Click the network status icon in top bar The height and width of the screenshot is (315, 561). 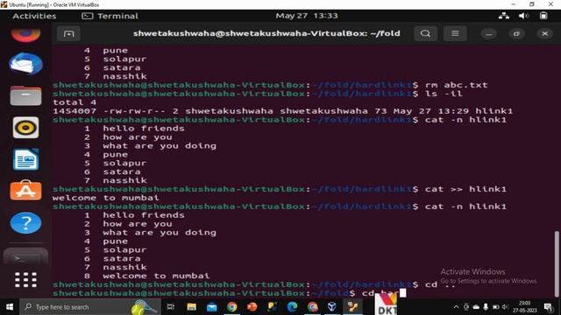click(504, 16)
